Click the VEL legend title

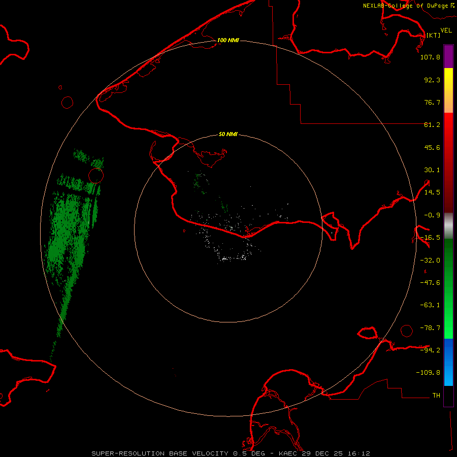446,30
